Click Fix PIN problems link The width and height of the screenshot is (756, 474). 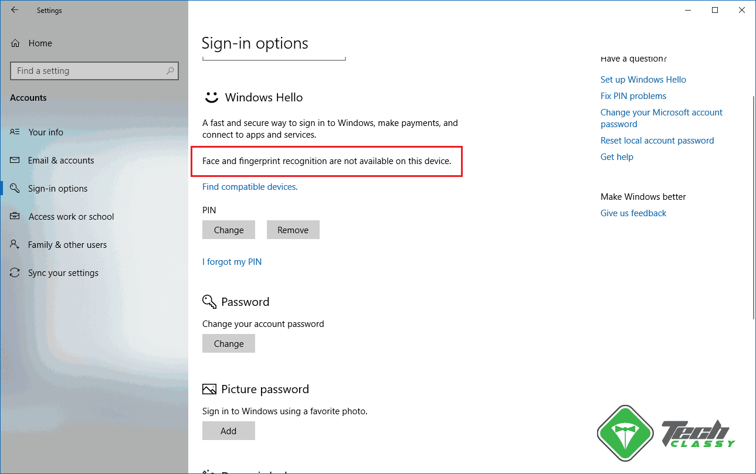(633, 96)
